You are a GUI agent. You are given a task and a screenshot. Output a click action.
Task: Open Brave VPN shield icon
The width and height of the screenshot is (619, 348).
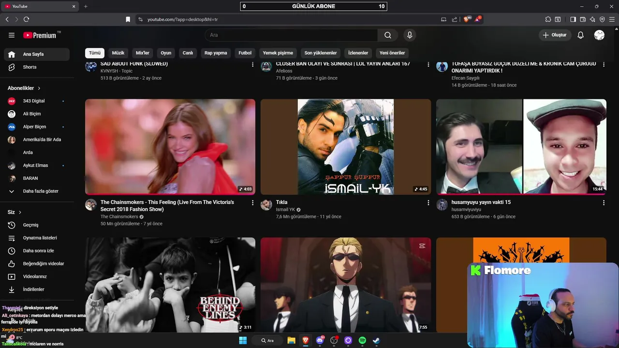pos(602,19)
